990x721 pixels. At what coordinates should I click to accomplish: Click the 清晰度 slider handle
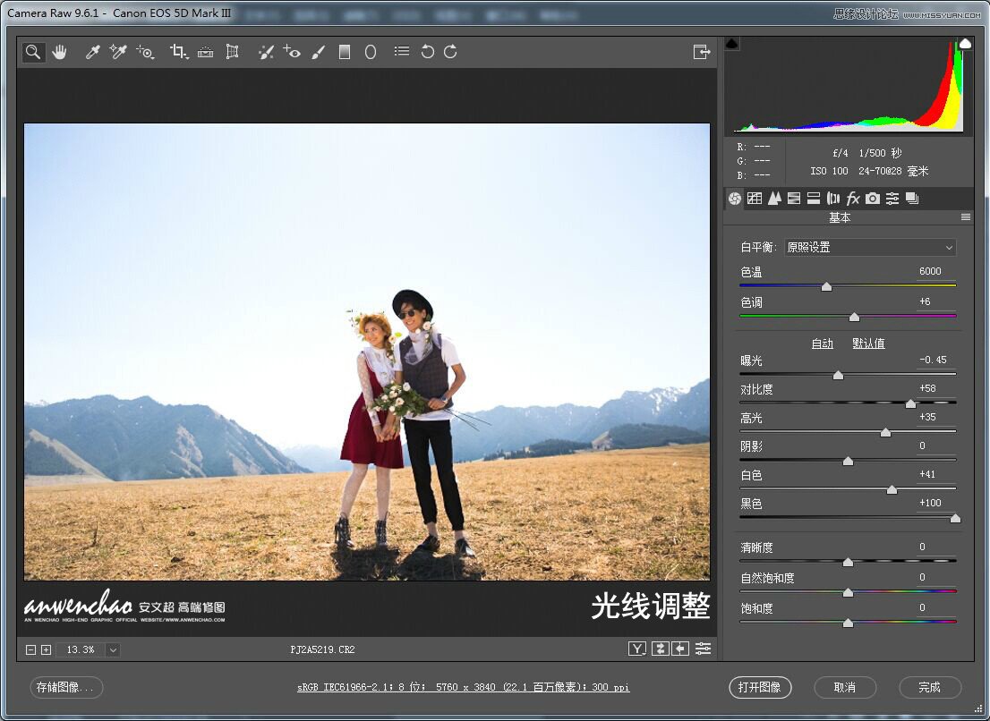point(848,562)
